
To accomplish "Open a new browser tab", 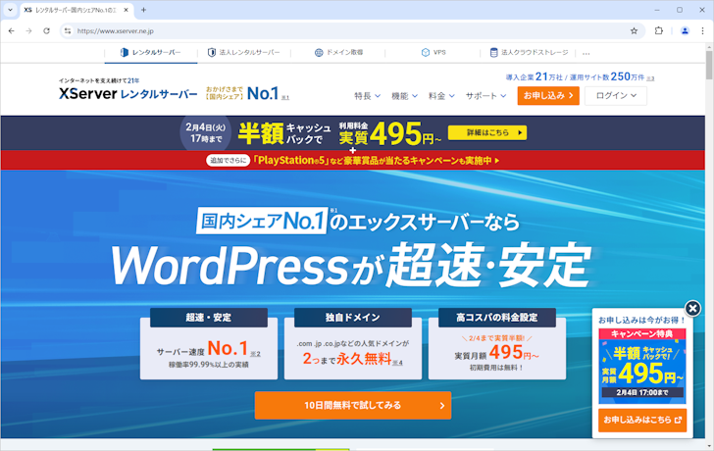I will coord(143,10).
